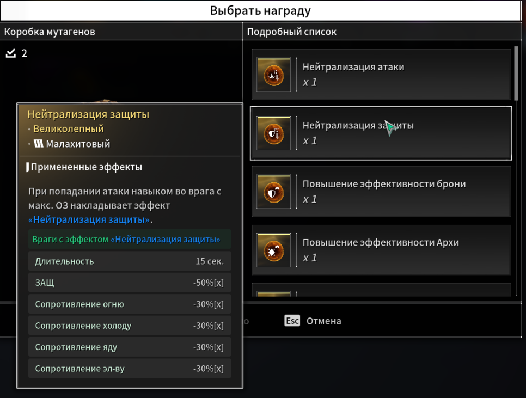Click the Коробка мутагенов panel header
This screenshot has width=526, height=398.
[x=121, y=32]
